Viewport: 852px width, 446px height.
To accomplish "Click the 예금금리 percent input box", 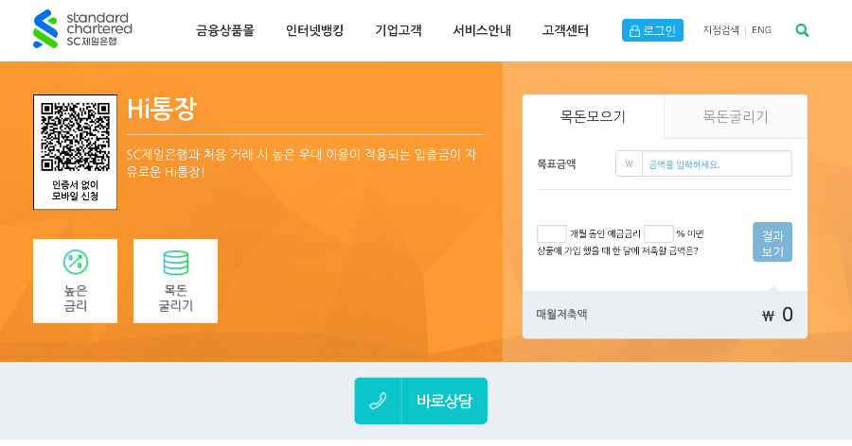I will [x=659, y=233].
